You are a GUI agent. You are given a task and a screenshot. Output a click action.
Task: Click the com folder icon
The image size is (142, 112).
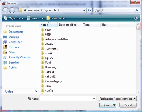point(43,86)
